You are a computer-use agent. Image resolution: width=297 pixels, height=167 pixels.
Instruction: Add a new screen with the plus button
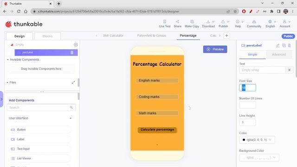tap(226, 36)
